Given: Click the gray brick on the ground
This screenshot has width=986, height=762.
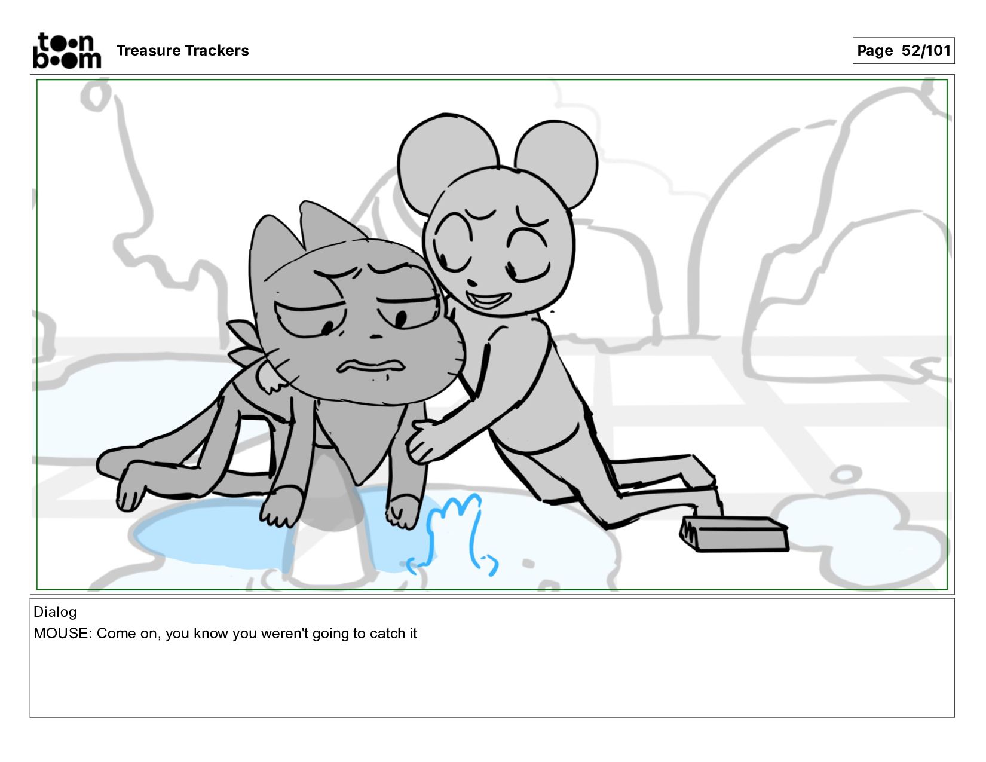Looking at the screenshot, I should click(734, 534).
